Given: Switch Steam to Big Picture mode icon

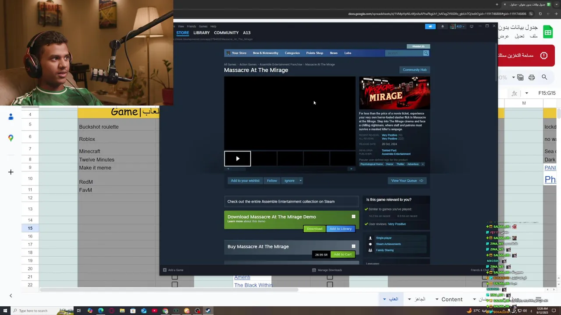Looking at the screenshot, I should 472,26.
